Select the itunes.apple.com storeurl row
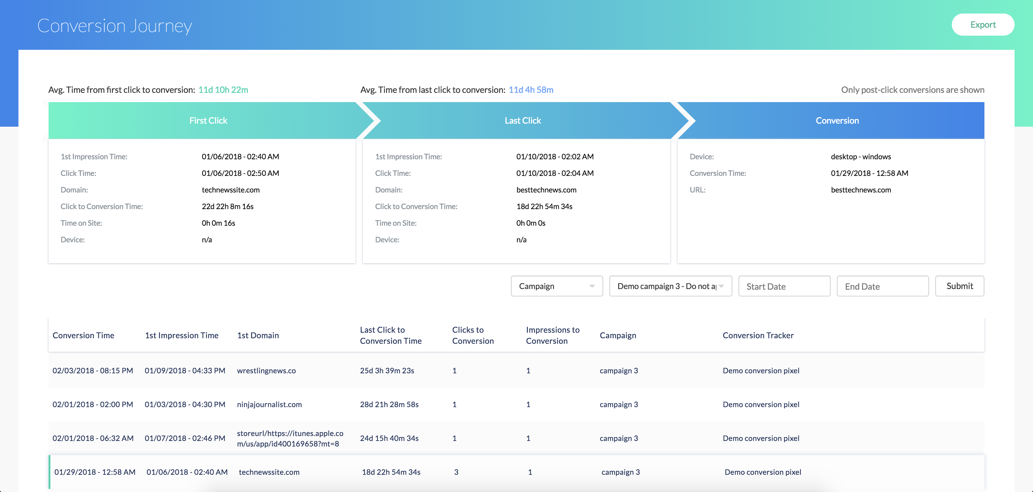Viewport: 1033px width, 492px height. click(290, 438)
